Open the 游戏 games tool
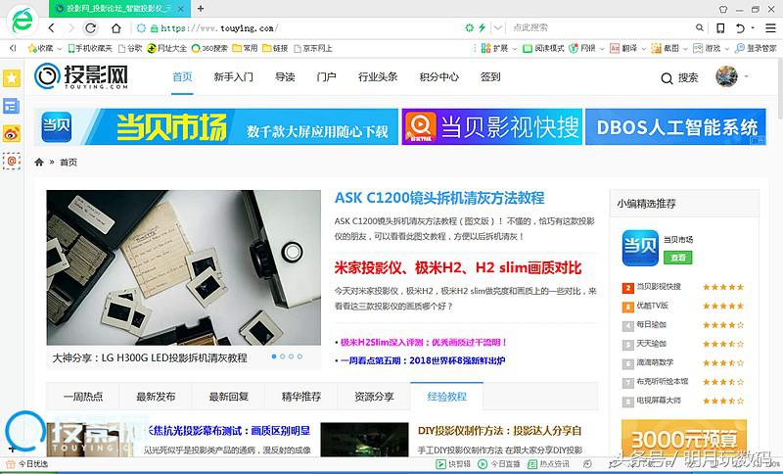The image size is (783, 474). click(707, 48)
